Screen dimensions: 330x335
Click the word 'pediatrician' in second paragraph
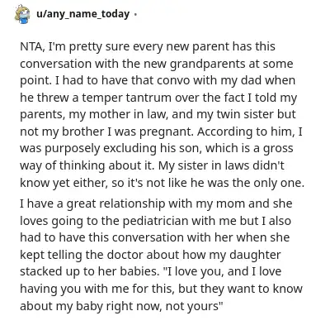pos(155,221)
